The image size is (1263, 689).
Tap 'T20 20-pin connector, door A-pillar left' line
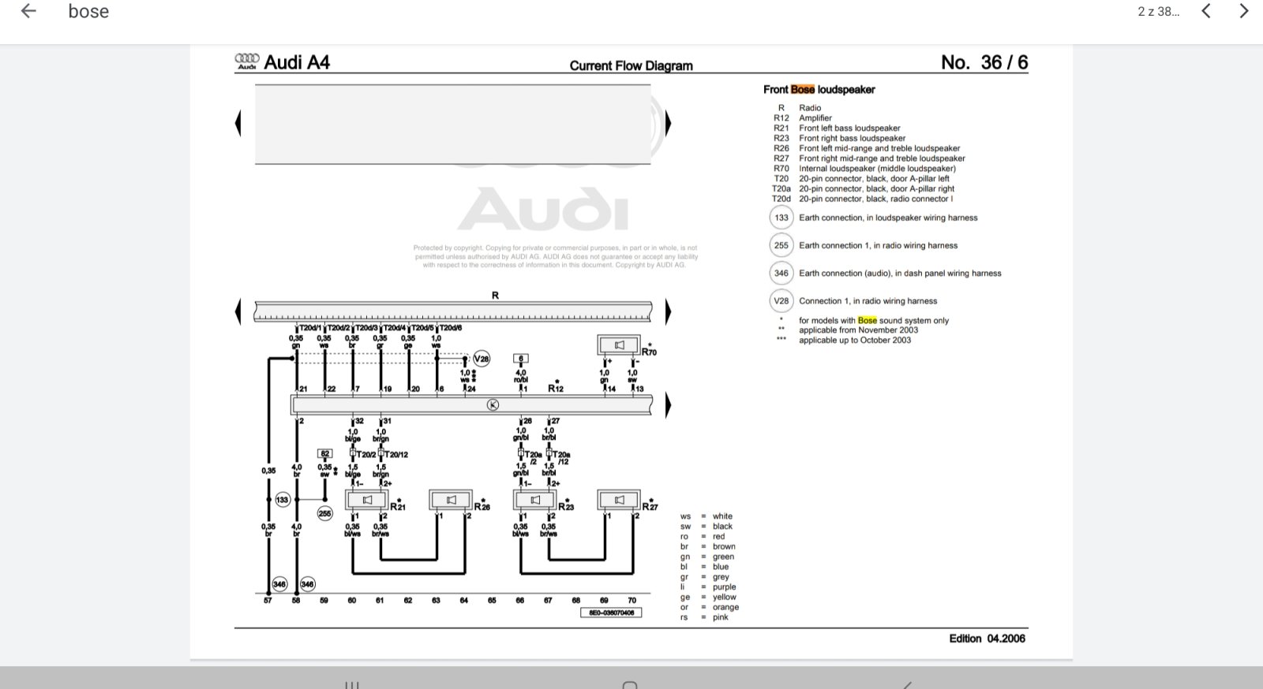coord(861,179)
